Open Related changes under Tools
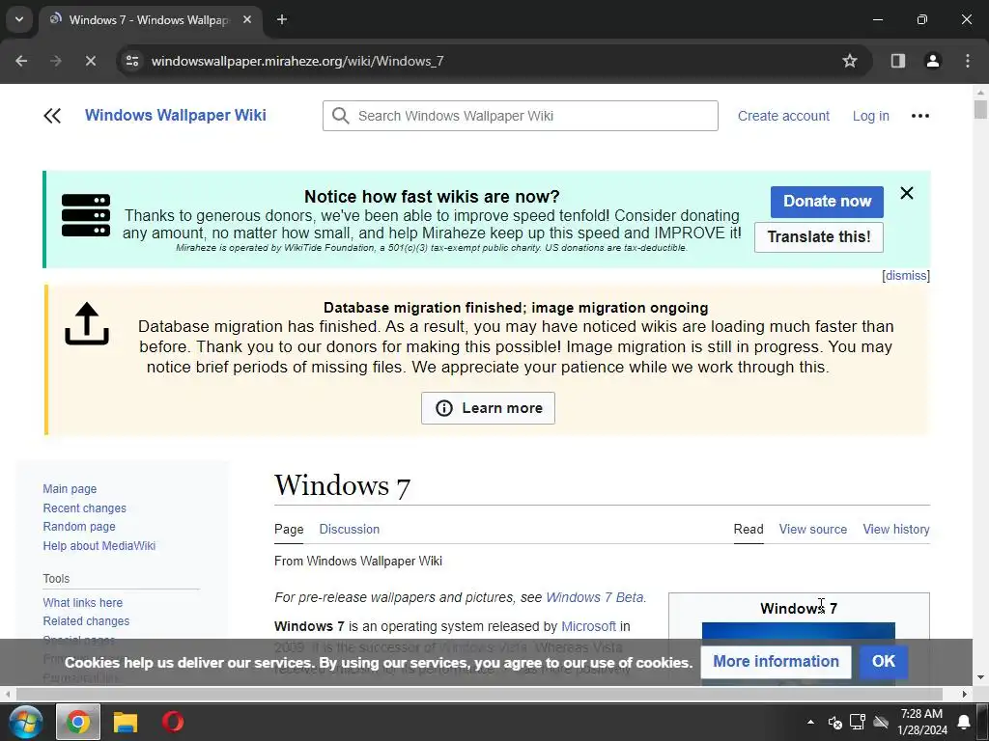989x741 pixels. pyautogui.click(x=86, y=621)
